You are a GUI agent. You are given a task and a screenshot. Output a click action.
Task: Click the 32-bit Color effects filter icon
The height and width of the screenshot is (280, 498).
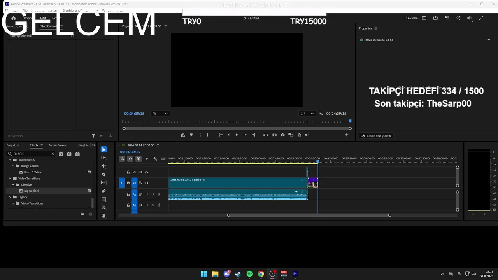click(x=69, y=154)
